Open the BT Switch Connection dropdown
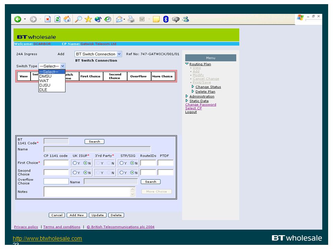 pyautogui.click(x=98, y=54)
